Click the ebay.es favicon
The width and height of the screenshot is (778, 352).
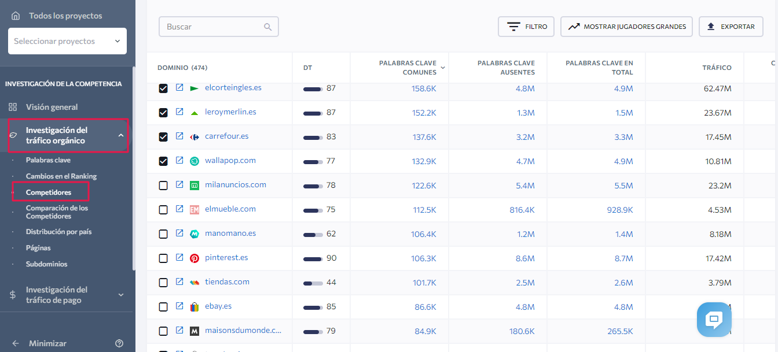[x=195, y=307]
